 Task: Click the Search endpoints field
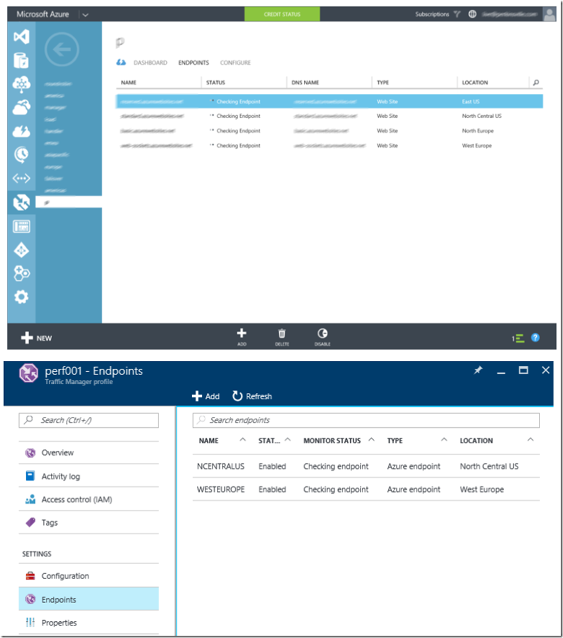pos(366,420)
